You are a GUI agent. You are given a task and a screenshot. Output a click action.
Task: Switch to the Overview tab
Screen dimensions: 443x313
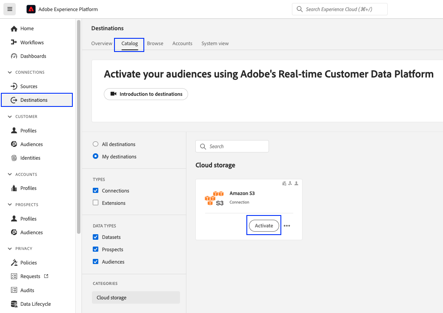102,43
